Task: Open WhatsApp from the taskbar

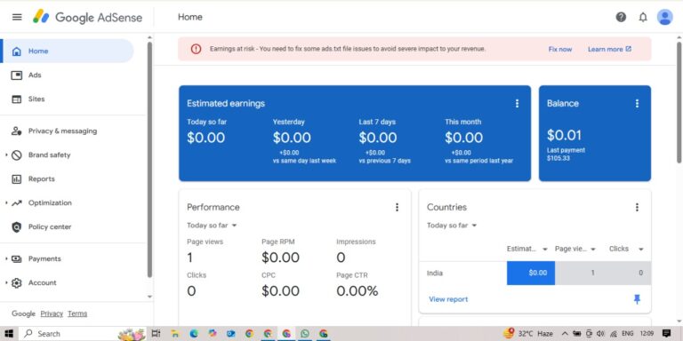Action: (x=305, y=334)
